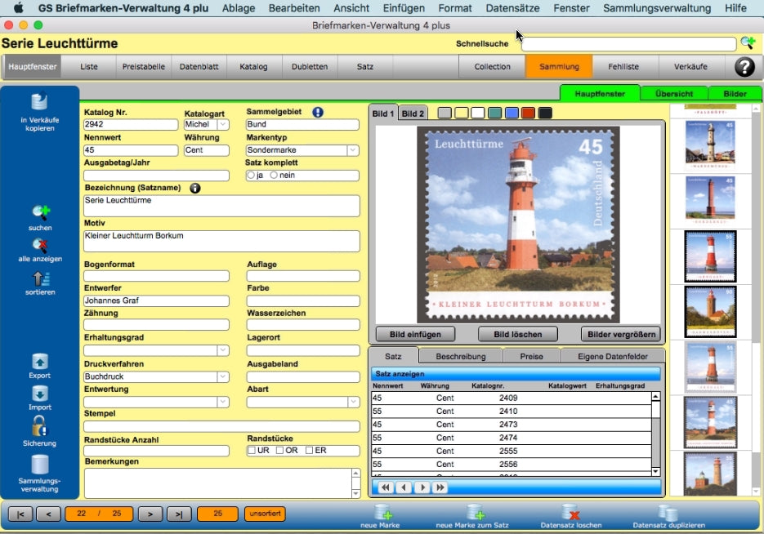Enable the ER Randstücke checkbox
The image size is (764, 534).
click(310, 451)
